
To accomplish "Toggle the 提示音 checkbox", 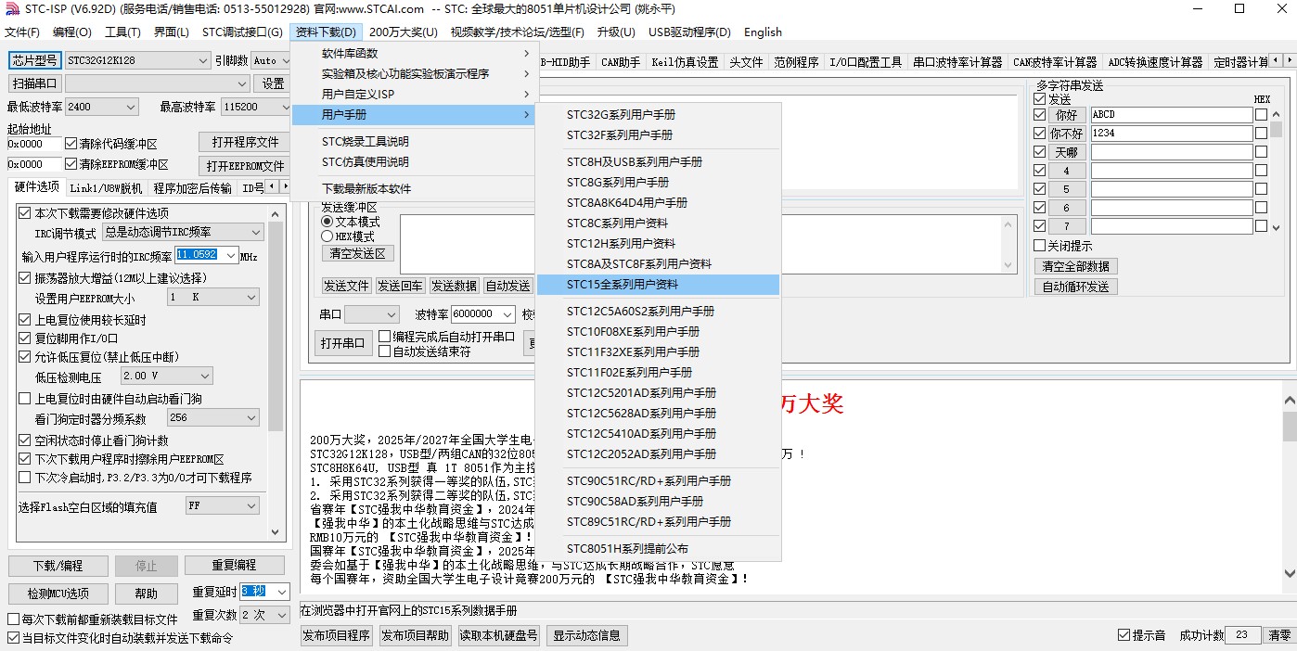I will pyautogui.click(x=1124, y=635).
